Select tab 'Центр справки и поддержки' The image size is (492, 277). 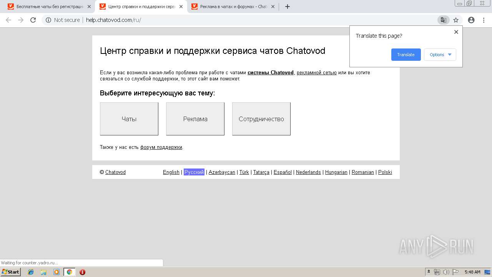(x=141, y=7)
